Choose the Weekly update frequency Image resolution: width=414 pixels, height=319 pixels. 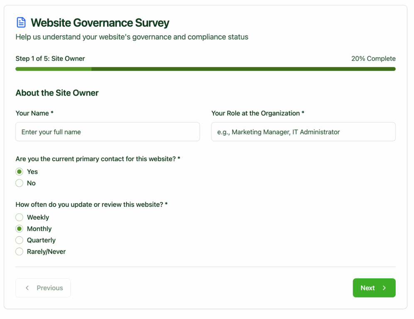pos(20,217)
